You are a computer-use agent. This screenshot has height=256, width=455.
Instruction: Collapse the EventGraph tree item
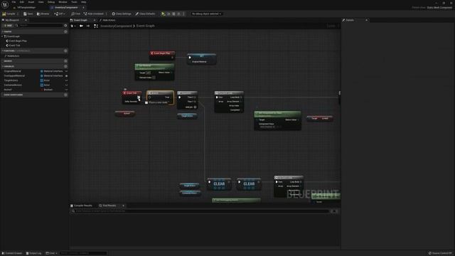(3, 36)
